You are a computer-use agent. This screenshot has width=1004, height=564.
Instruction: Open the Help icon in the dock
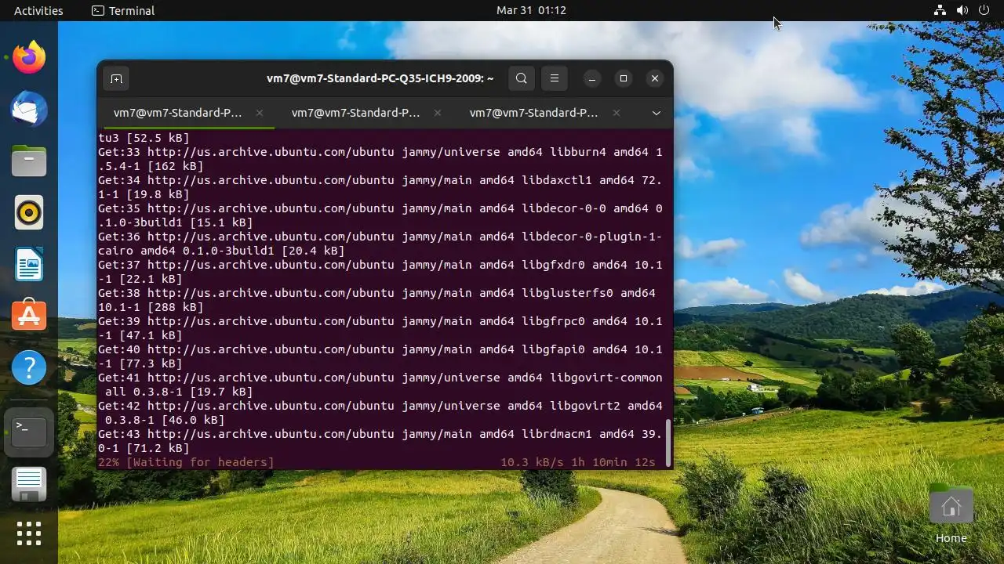pos(29,367)
